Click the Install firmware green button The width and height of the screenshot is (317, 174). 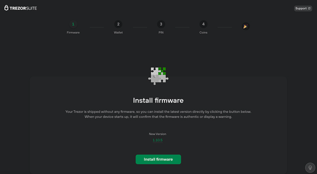(x=158, y=159)
